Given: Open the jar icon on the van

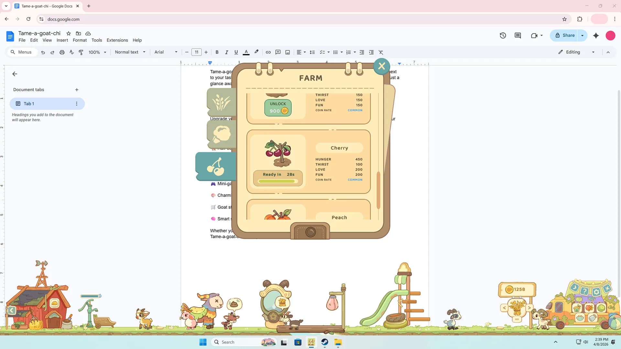Looking at the screenshot, I should coord(592,318).
